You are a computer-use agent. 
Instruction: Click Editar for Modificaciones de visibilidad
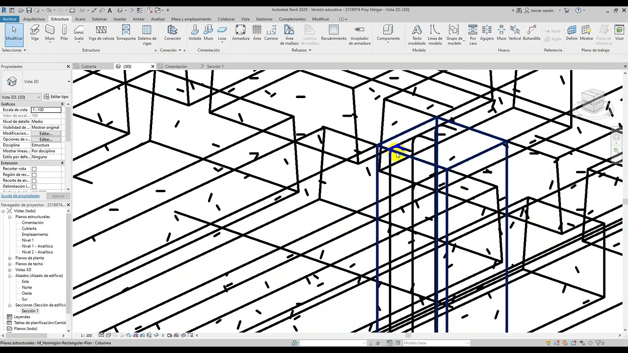click(46, 133)
